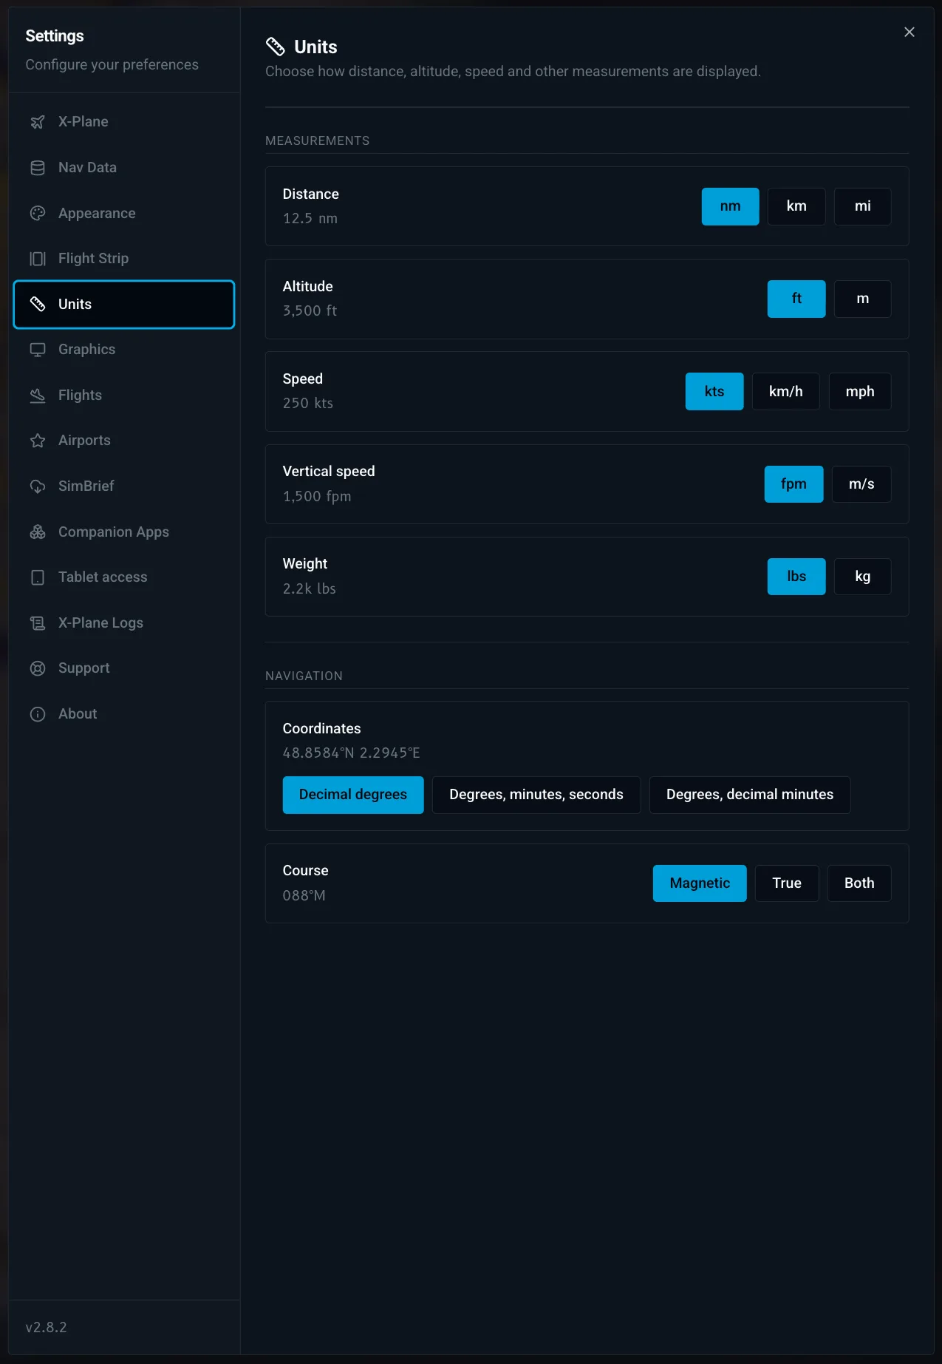Set altitude unit to ft
This screenshot has height=1364, width=942.
[796, 299]
